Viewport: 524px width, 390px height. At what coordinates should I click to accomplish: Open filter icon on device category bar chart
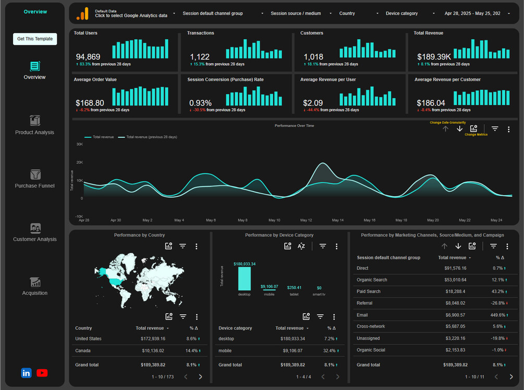pos(323,246)
